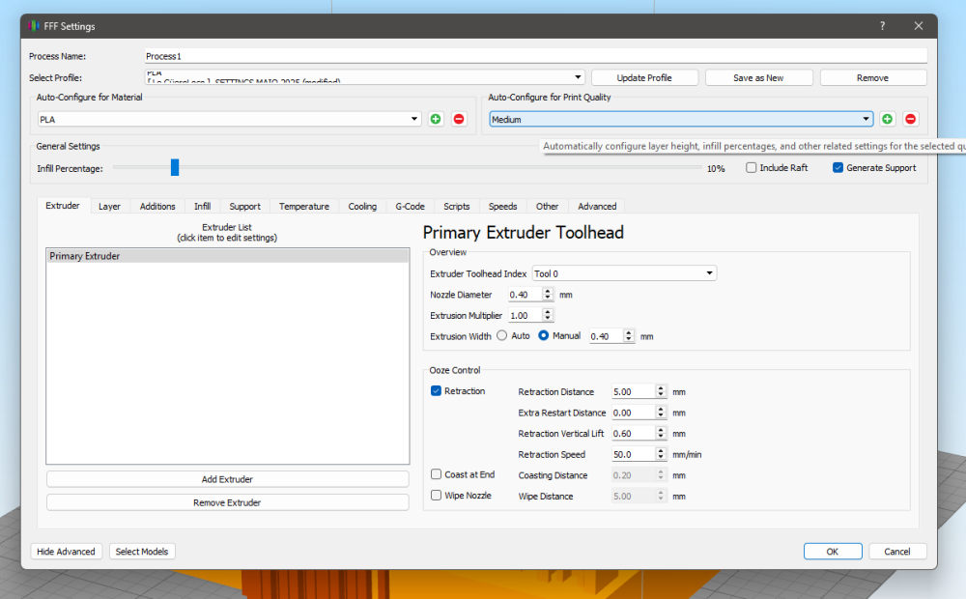
Task: Click the question mark help icon
Action: (x=882, y=26)
